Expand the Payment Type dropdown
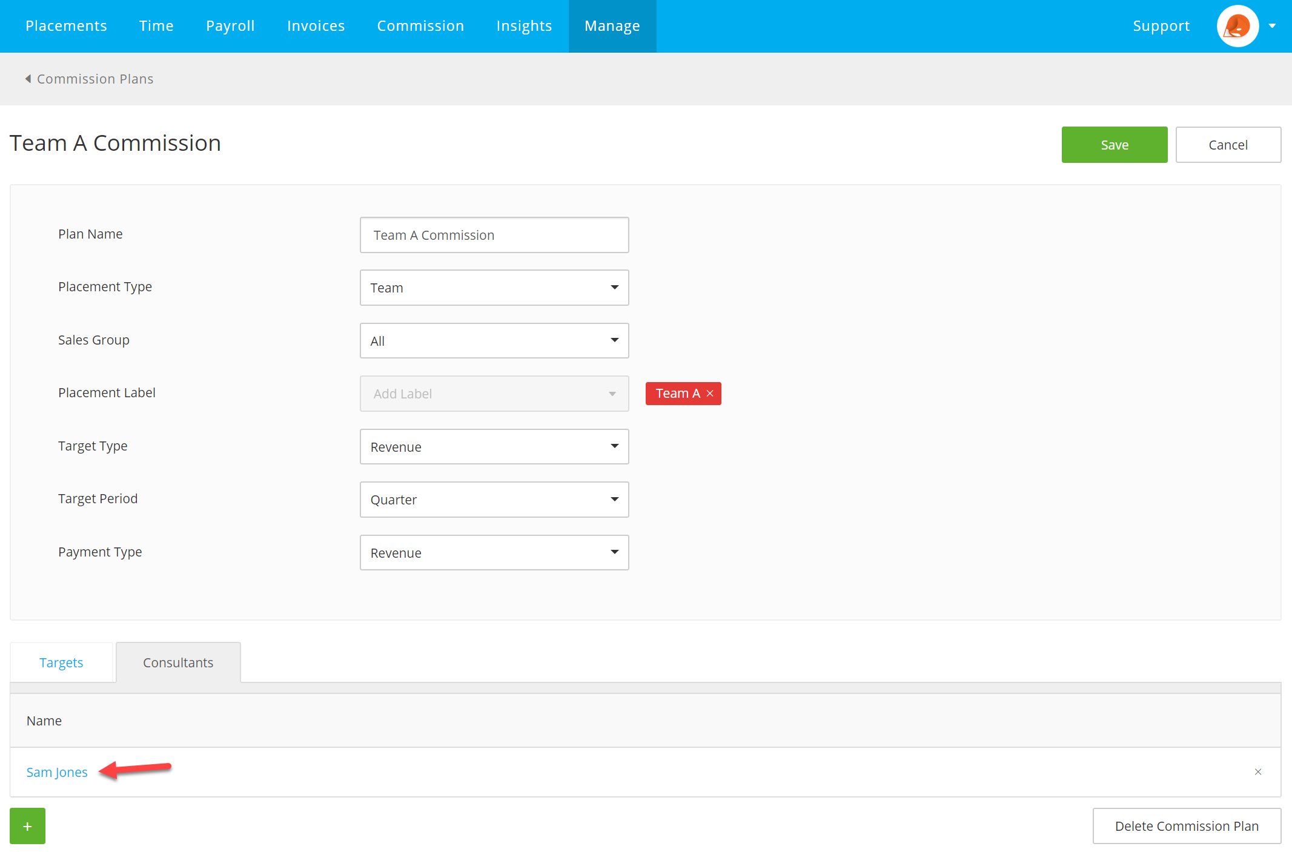 494,553
